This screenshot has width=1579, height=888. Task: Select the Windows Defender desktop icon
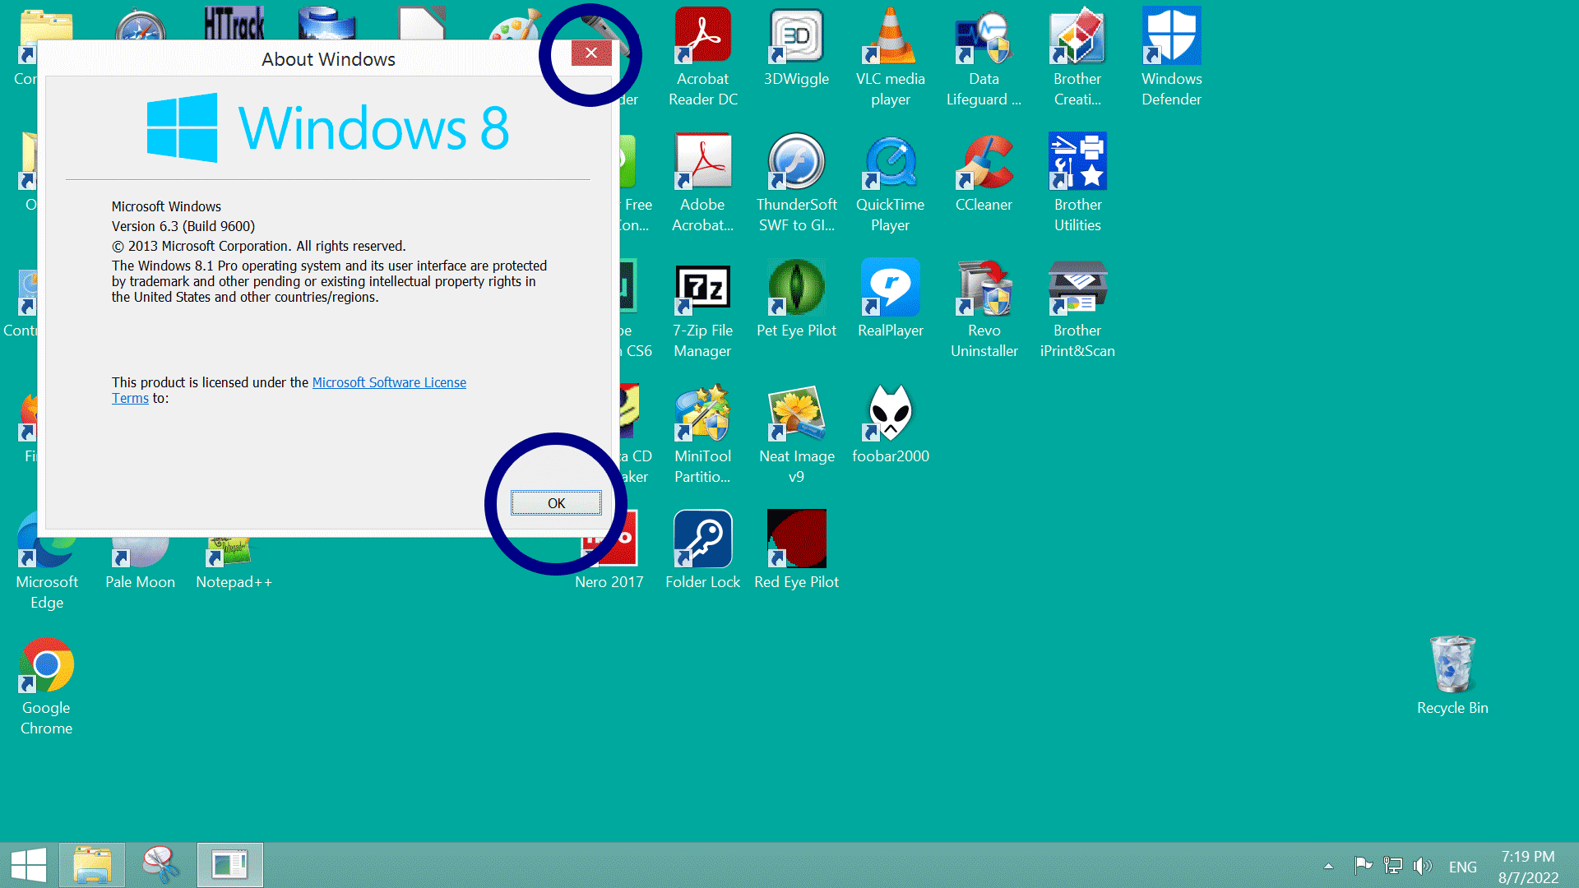click(x=1172, y=58)
